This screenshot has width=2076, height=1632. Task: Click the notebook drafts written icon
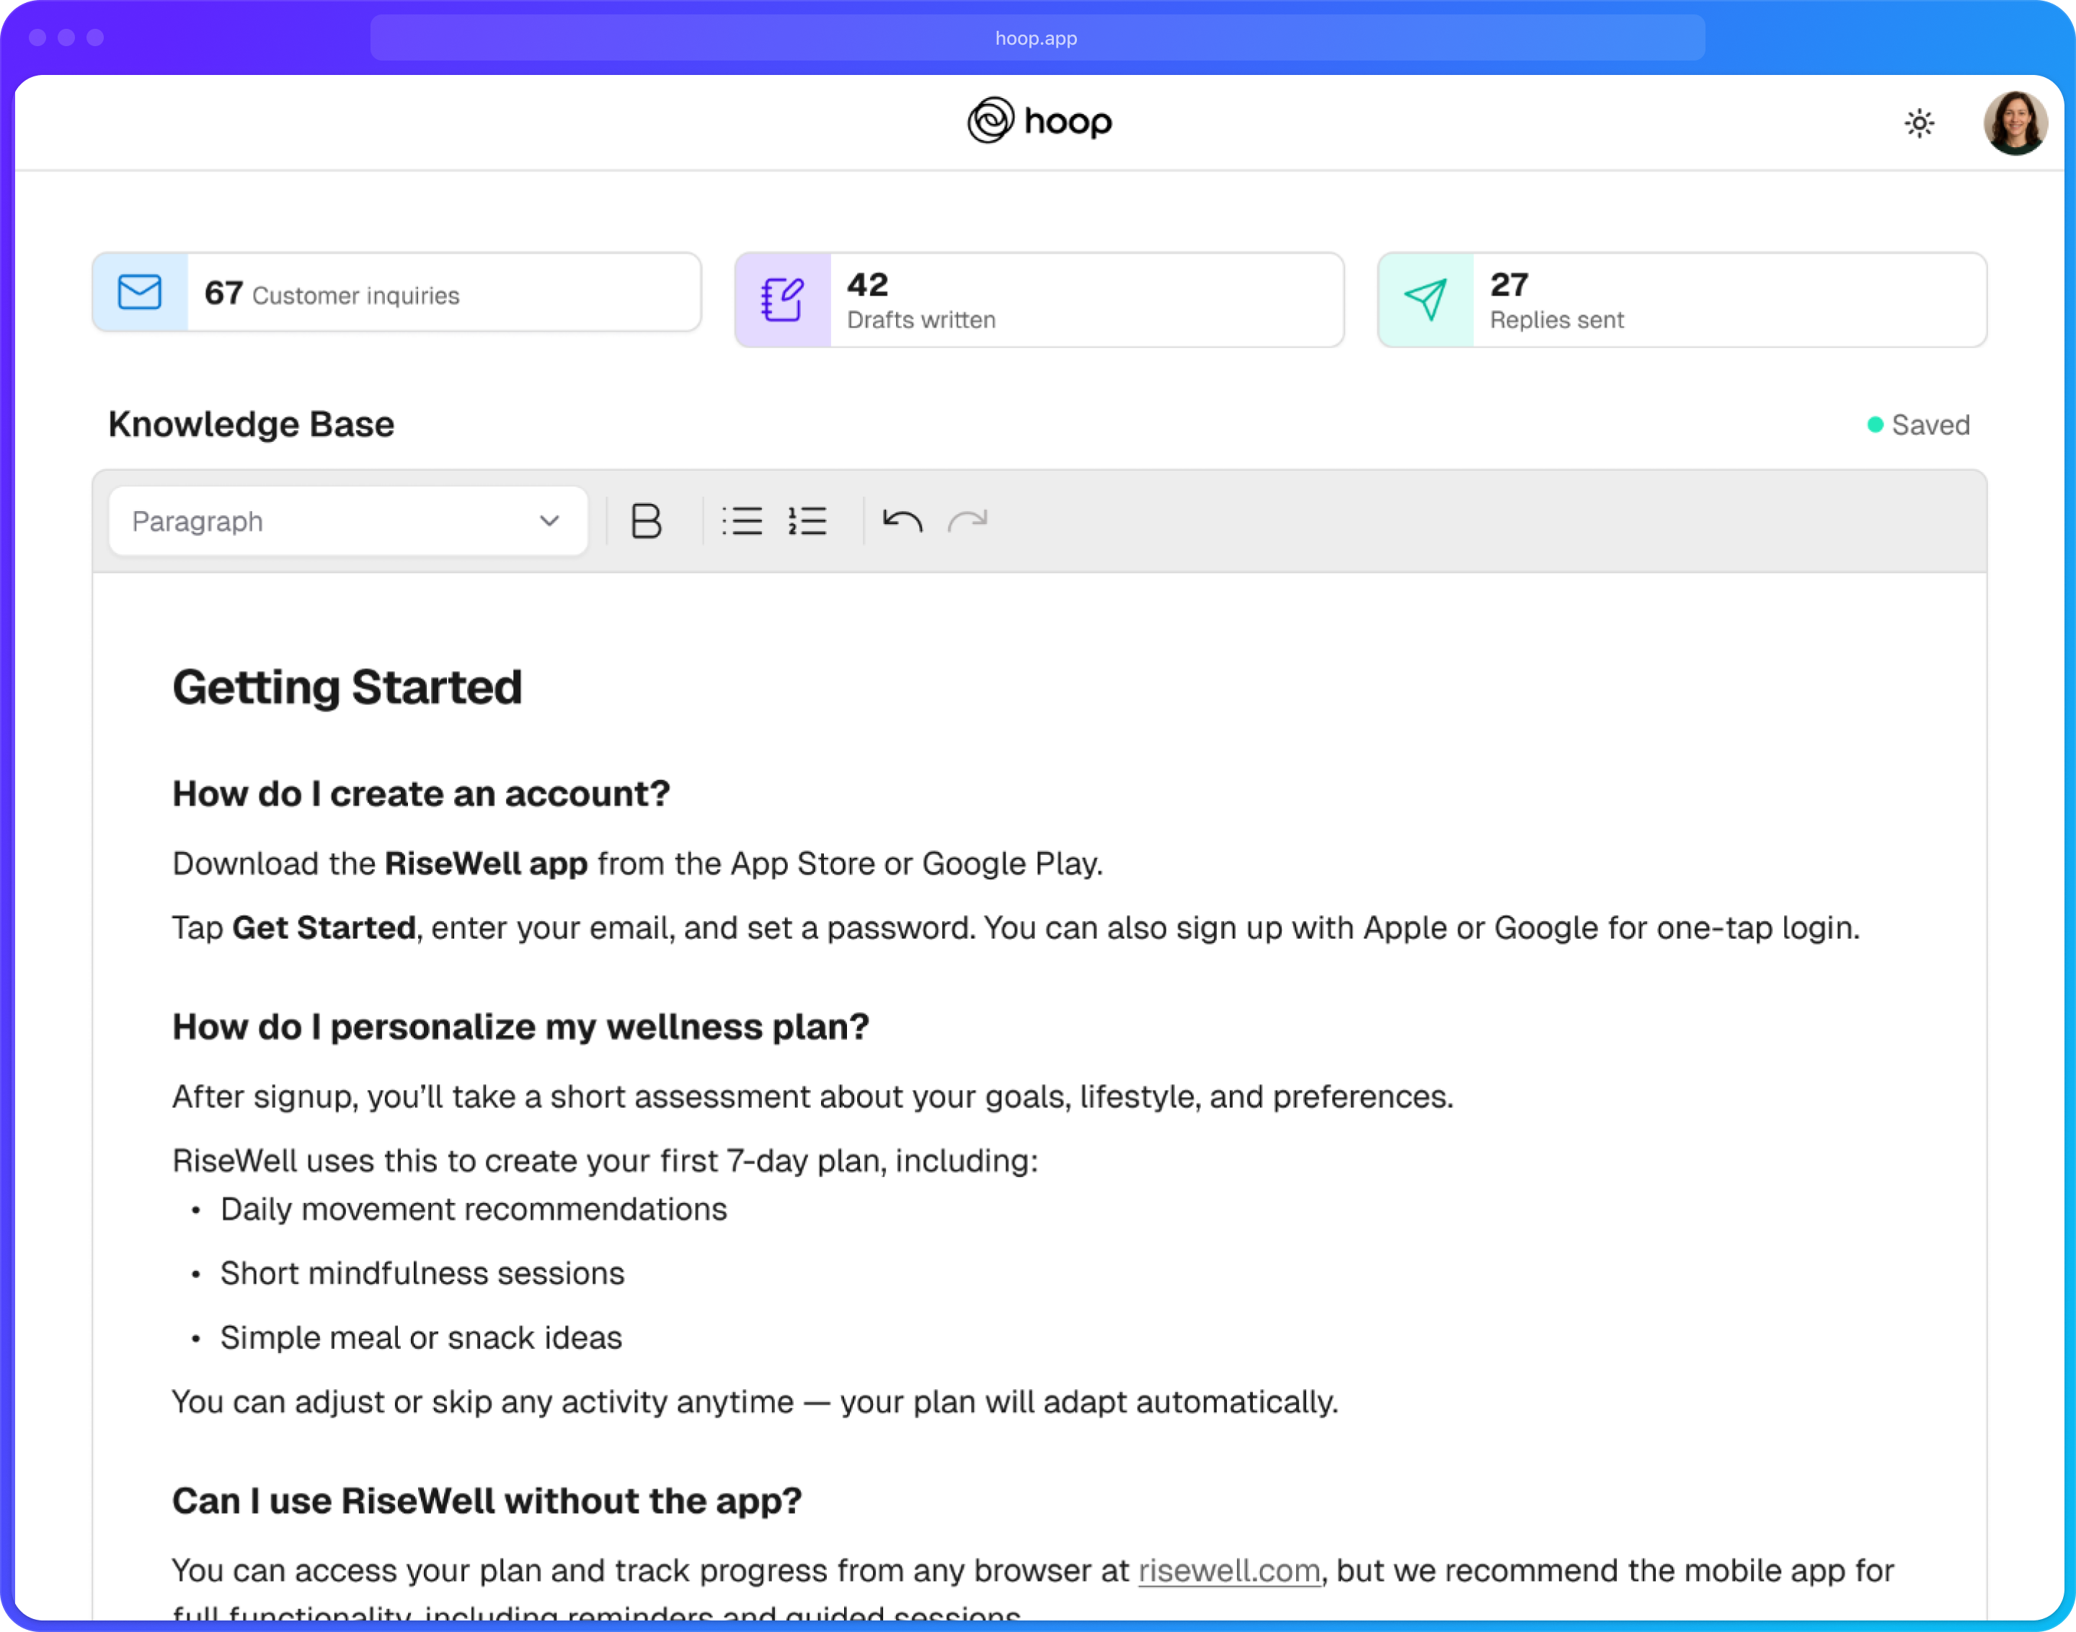782,300
